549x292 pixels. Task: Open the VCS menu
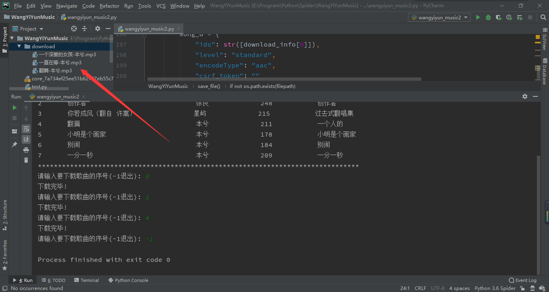point(161,6)
